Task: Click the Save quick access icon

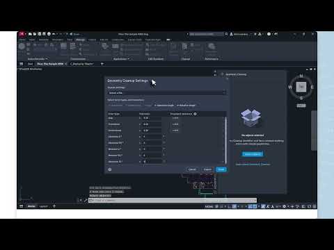Action: (x=40, y=34)
